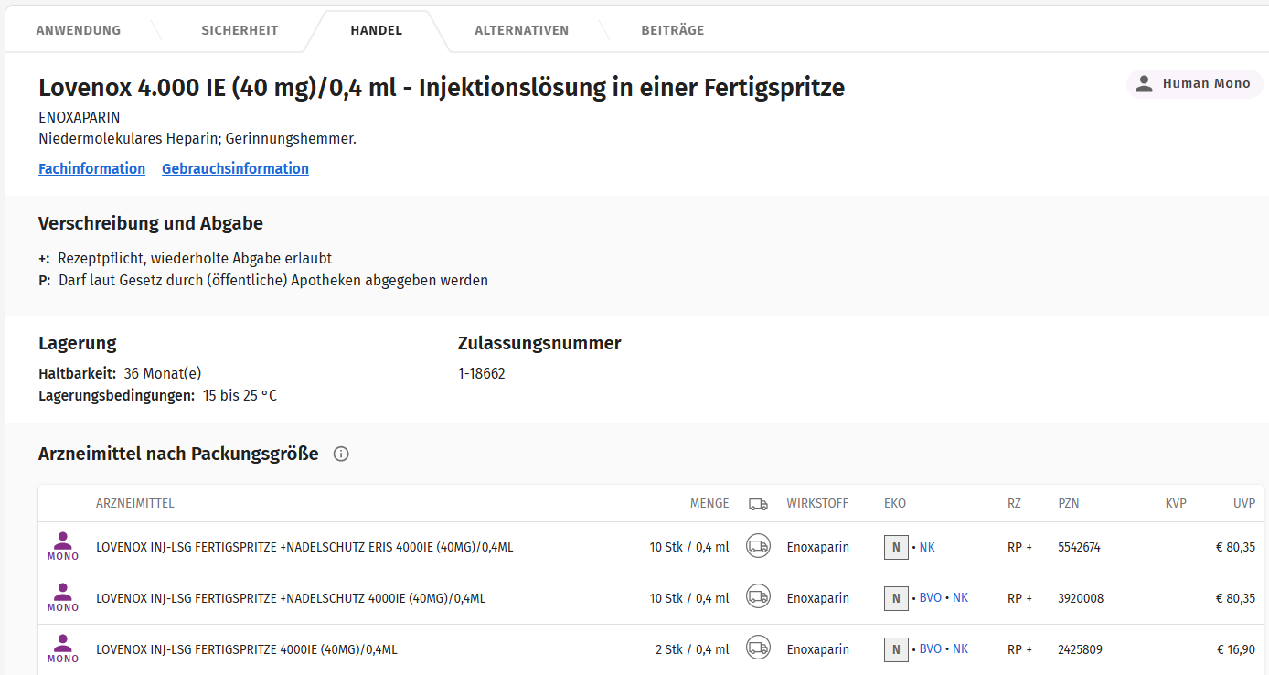Click the 2 Stk / 0,4 ml quantity
Screen dimensions: 1269x675
(x=692, y=650)
